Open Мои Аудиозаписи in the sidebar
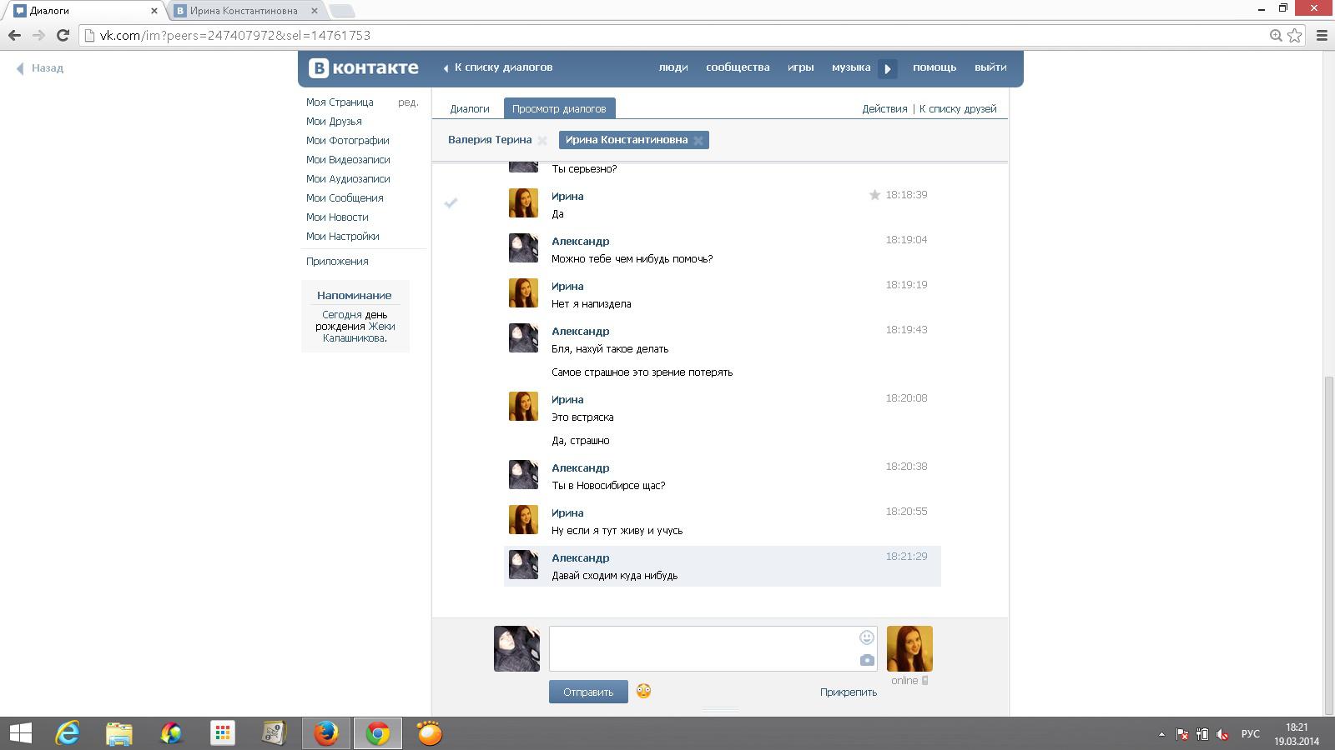 coord(348,179)
